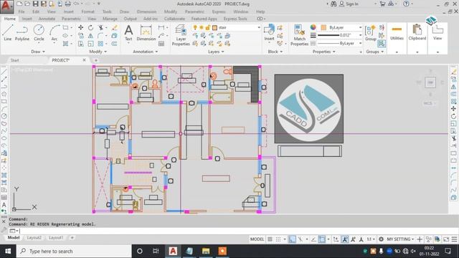Switch to the Annotate ribbon tab
The image size is (459, 258).
(x=47, y=19)
